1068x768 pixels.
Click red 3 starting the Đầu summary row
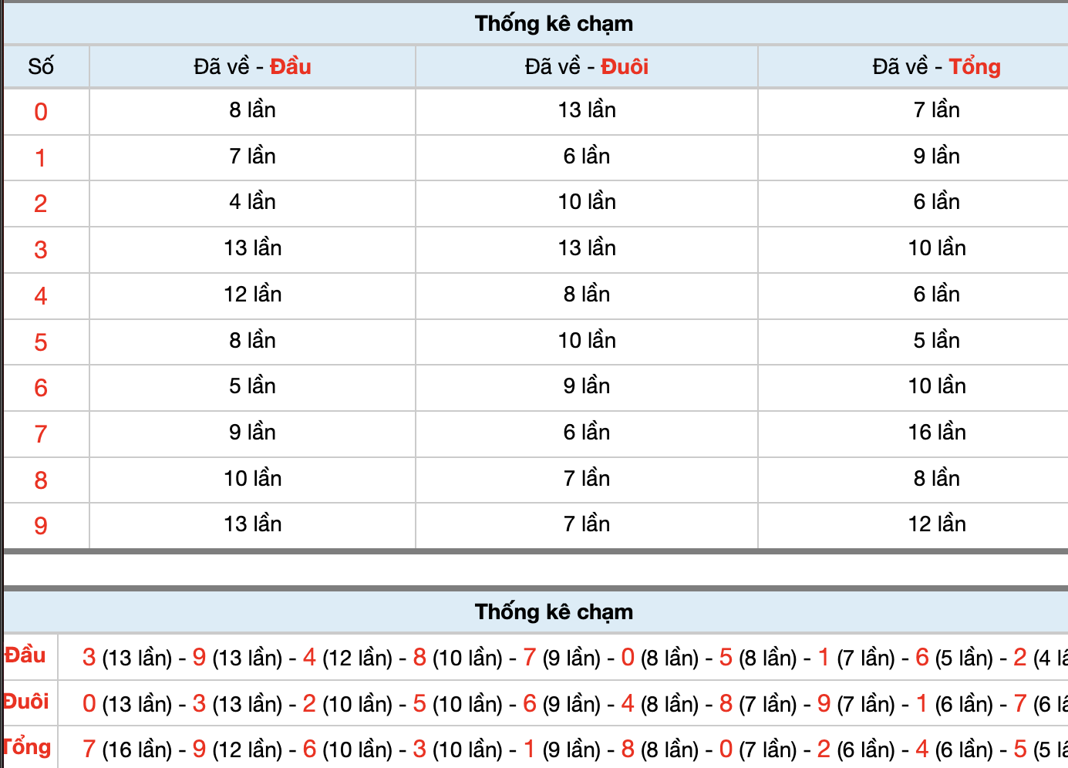(x=89, y=658)
